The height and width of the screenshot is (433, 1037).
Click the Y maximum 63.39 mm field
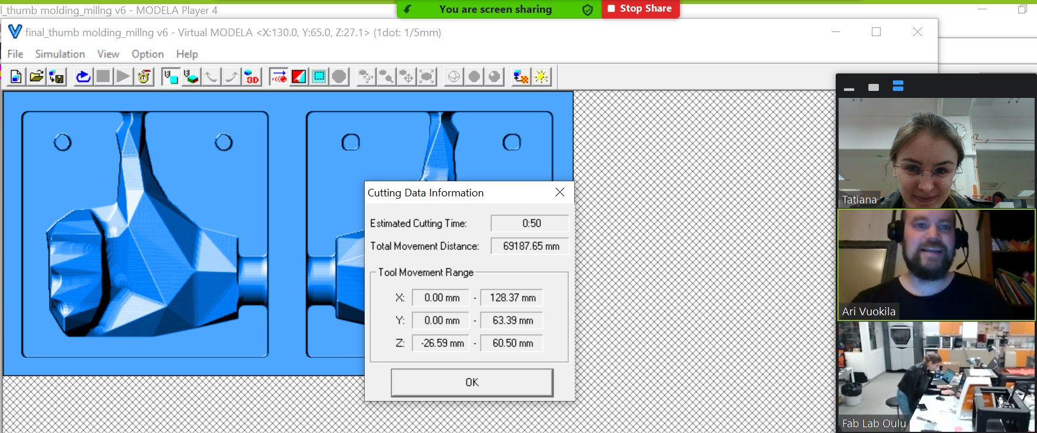click(512, 321)
